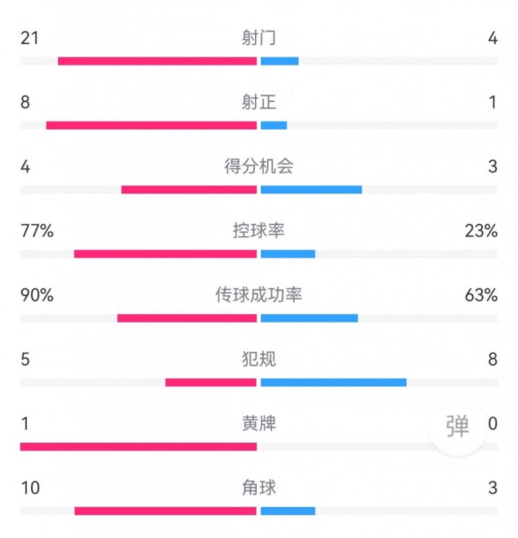Click the 射门 shots stat label
The height and width of the screenshot is (538, 518).
click(x=259, y=38)
